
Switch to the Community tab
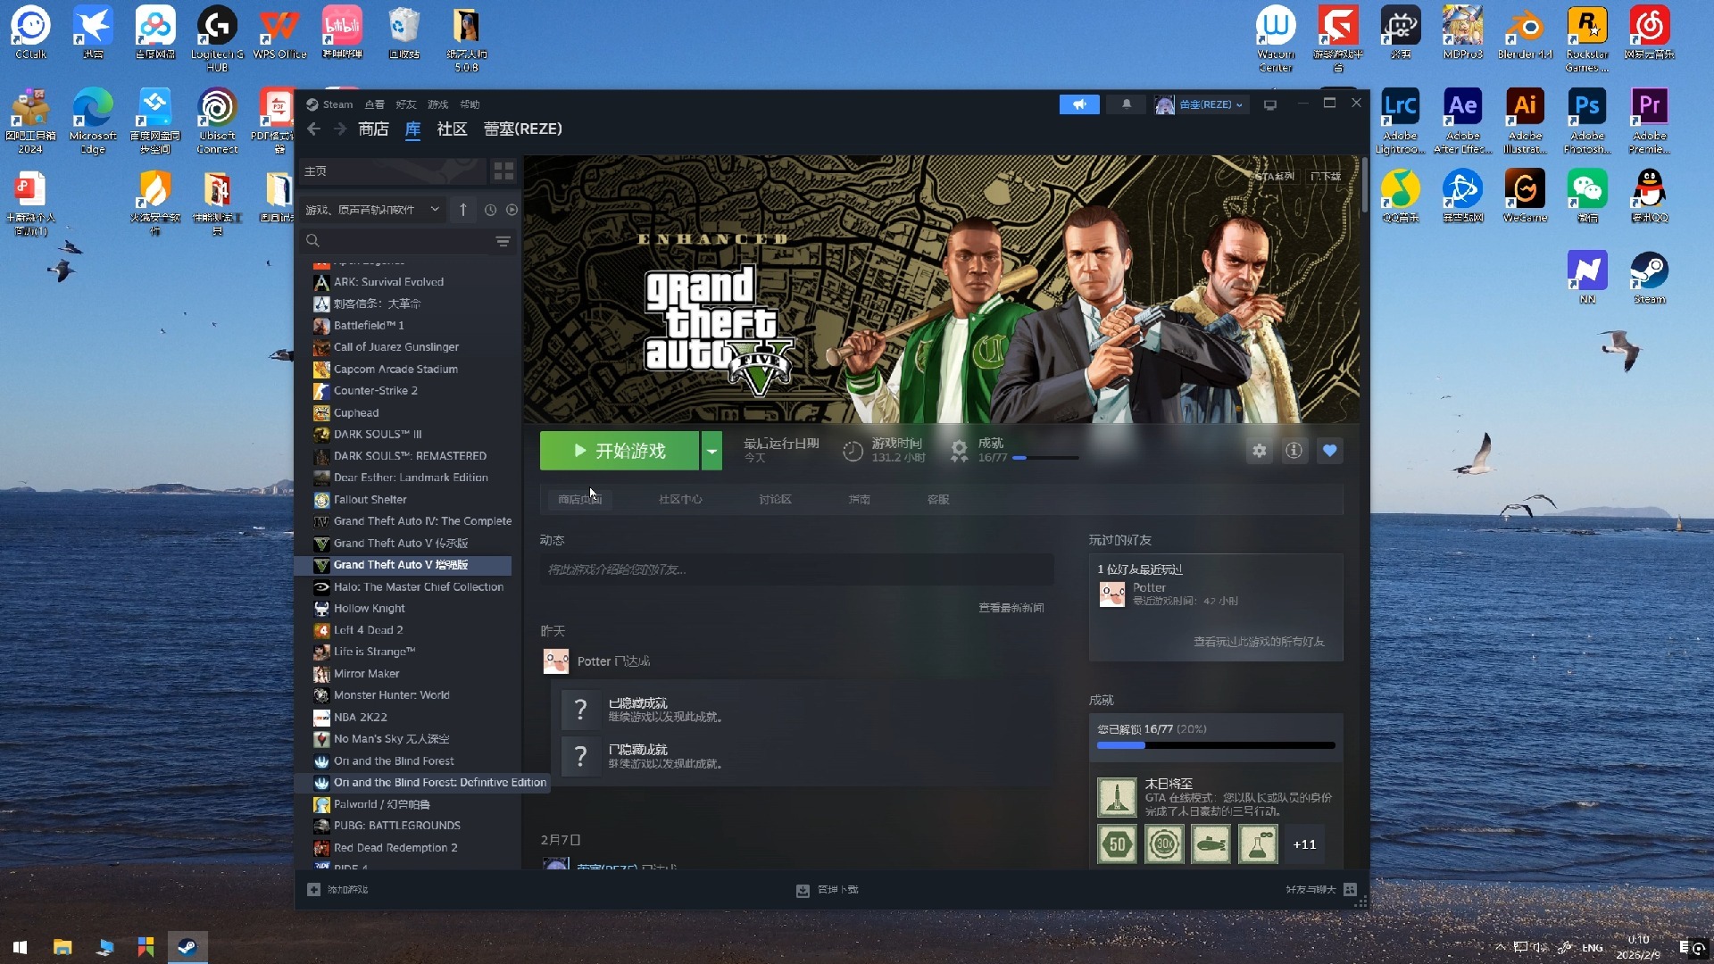[452, 129]
